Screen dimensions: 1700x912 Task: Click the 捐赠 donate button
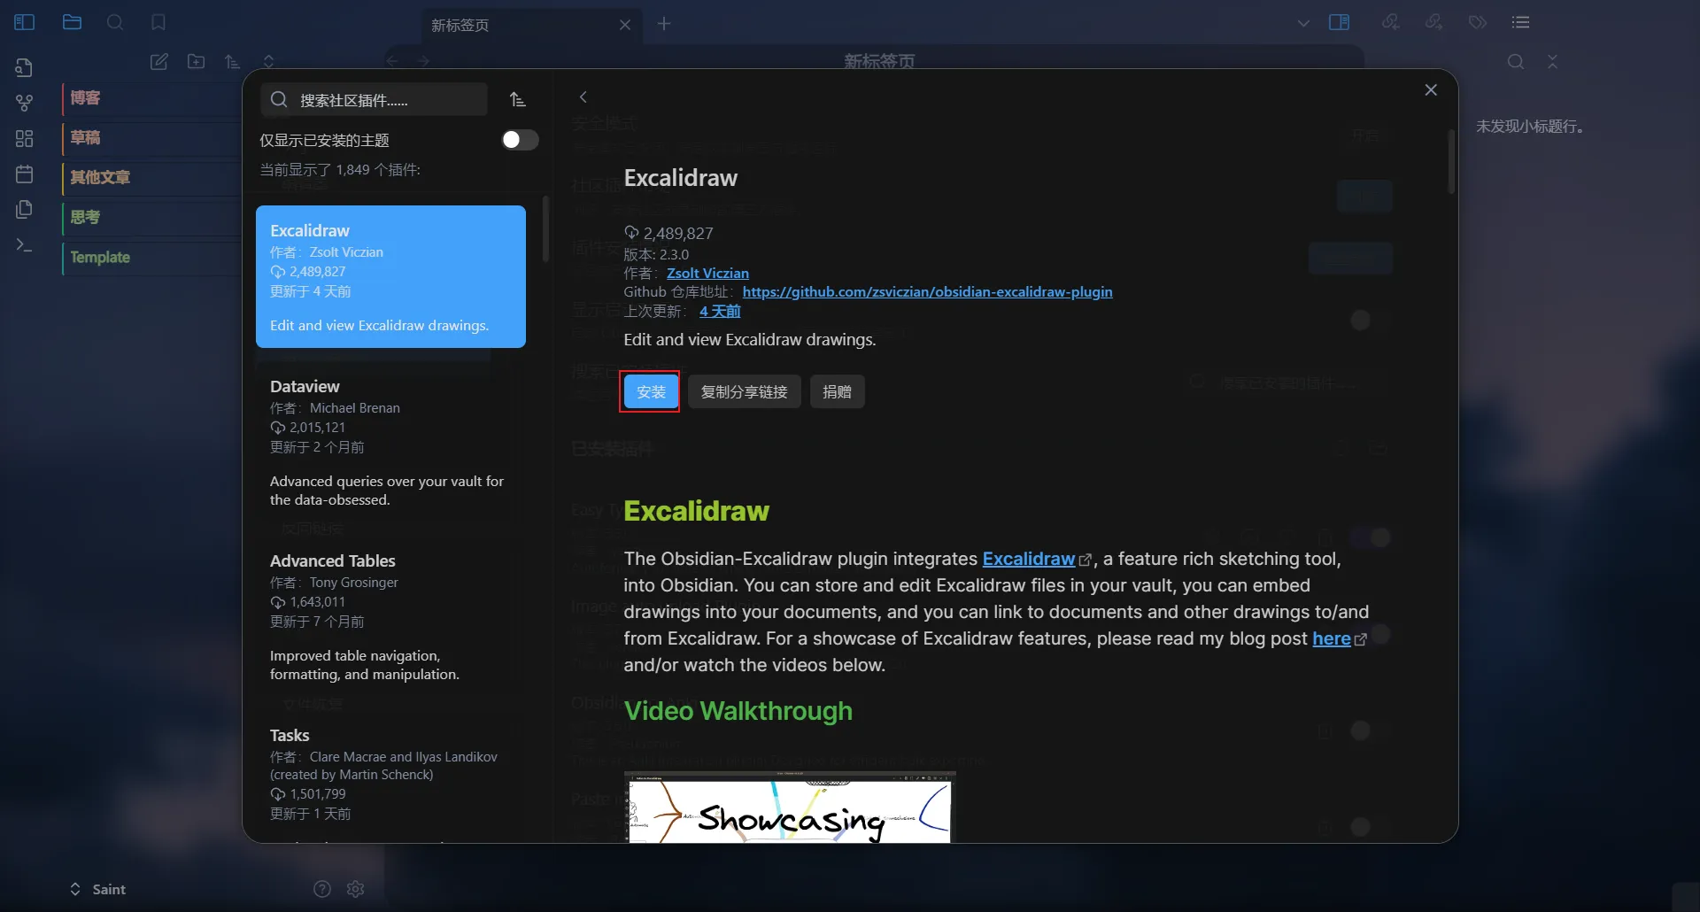click(x=837, y=391)
